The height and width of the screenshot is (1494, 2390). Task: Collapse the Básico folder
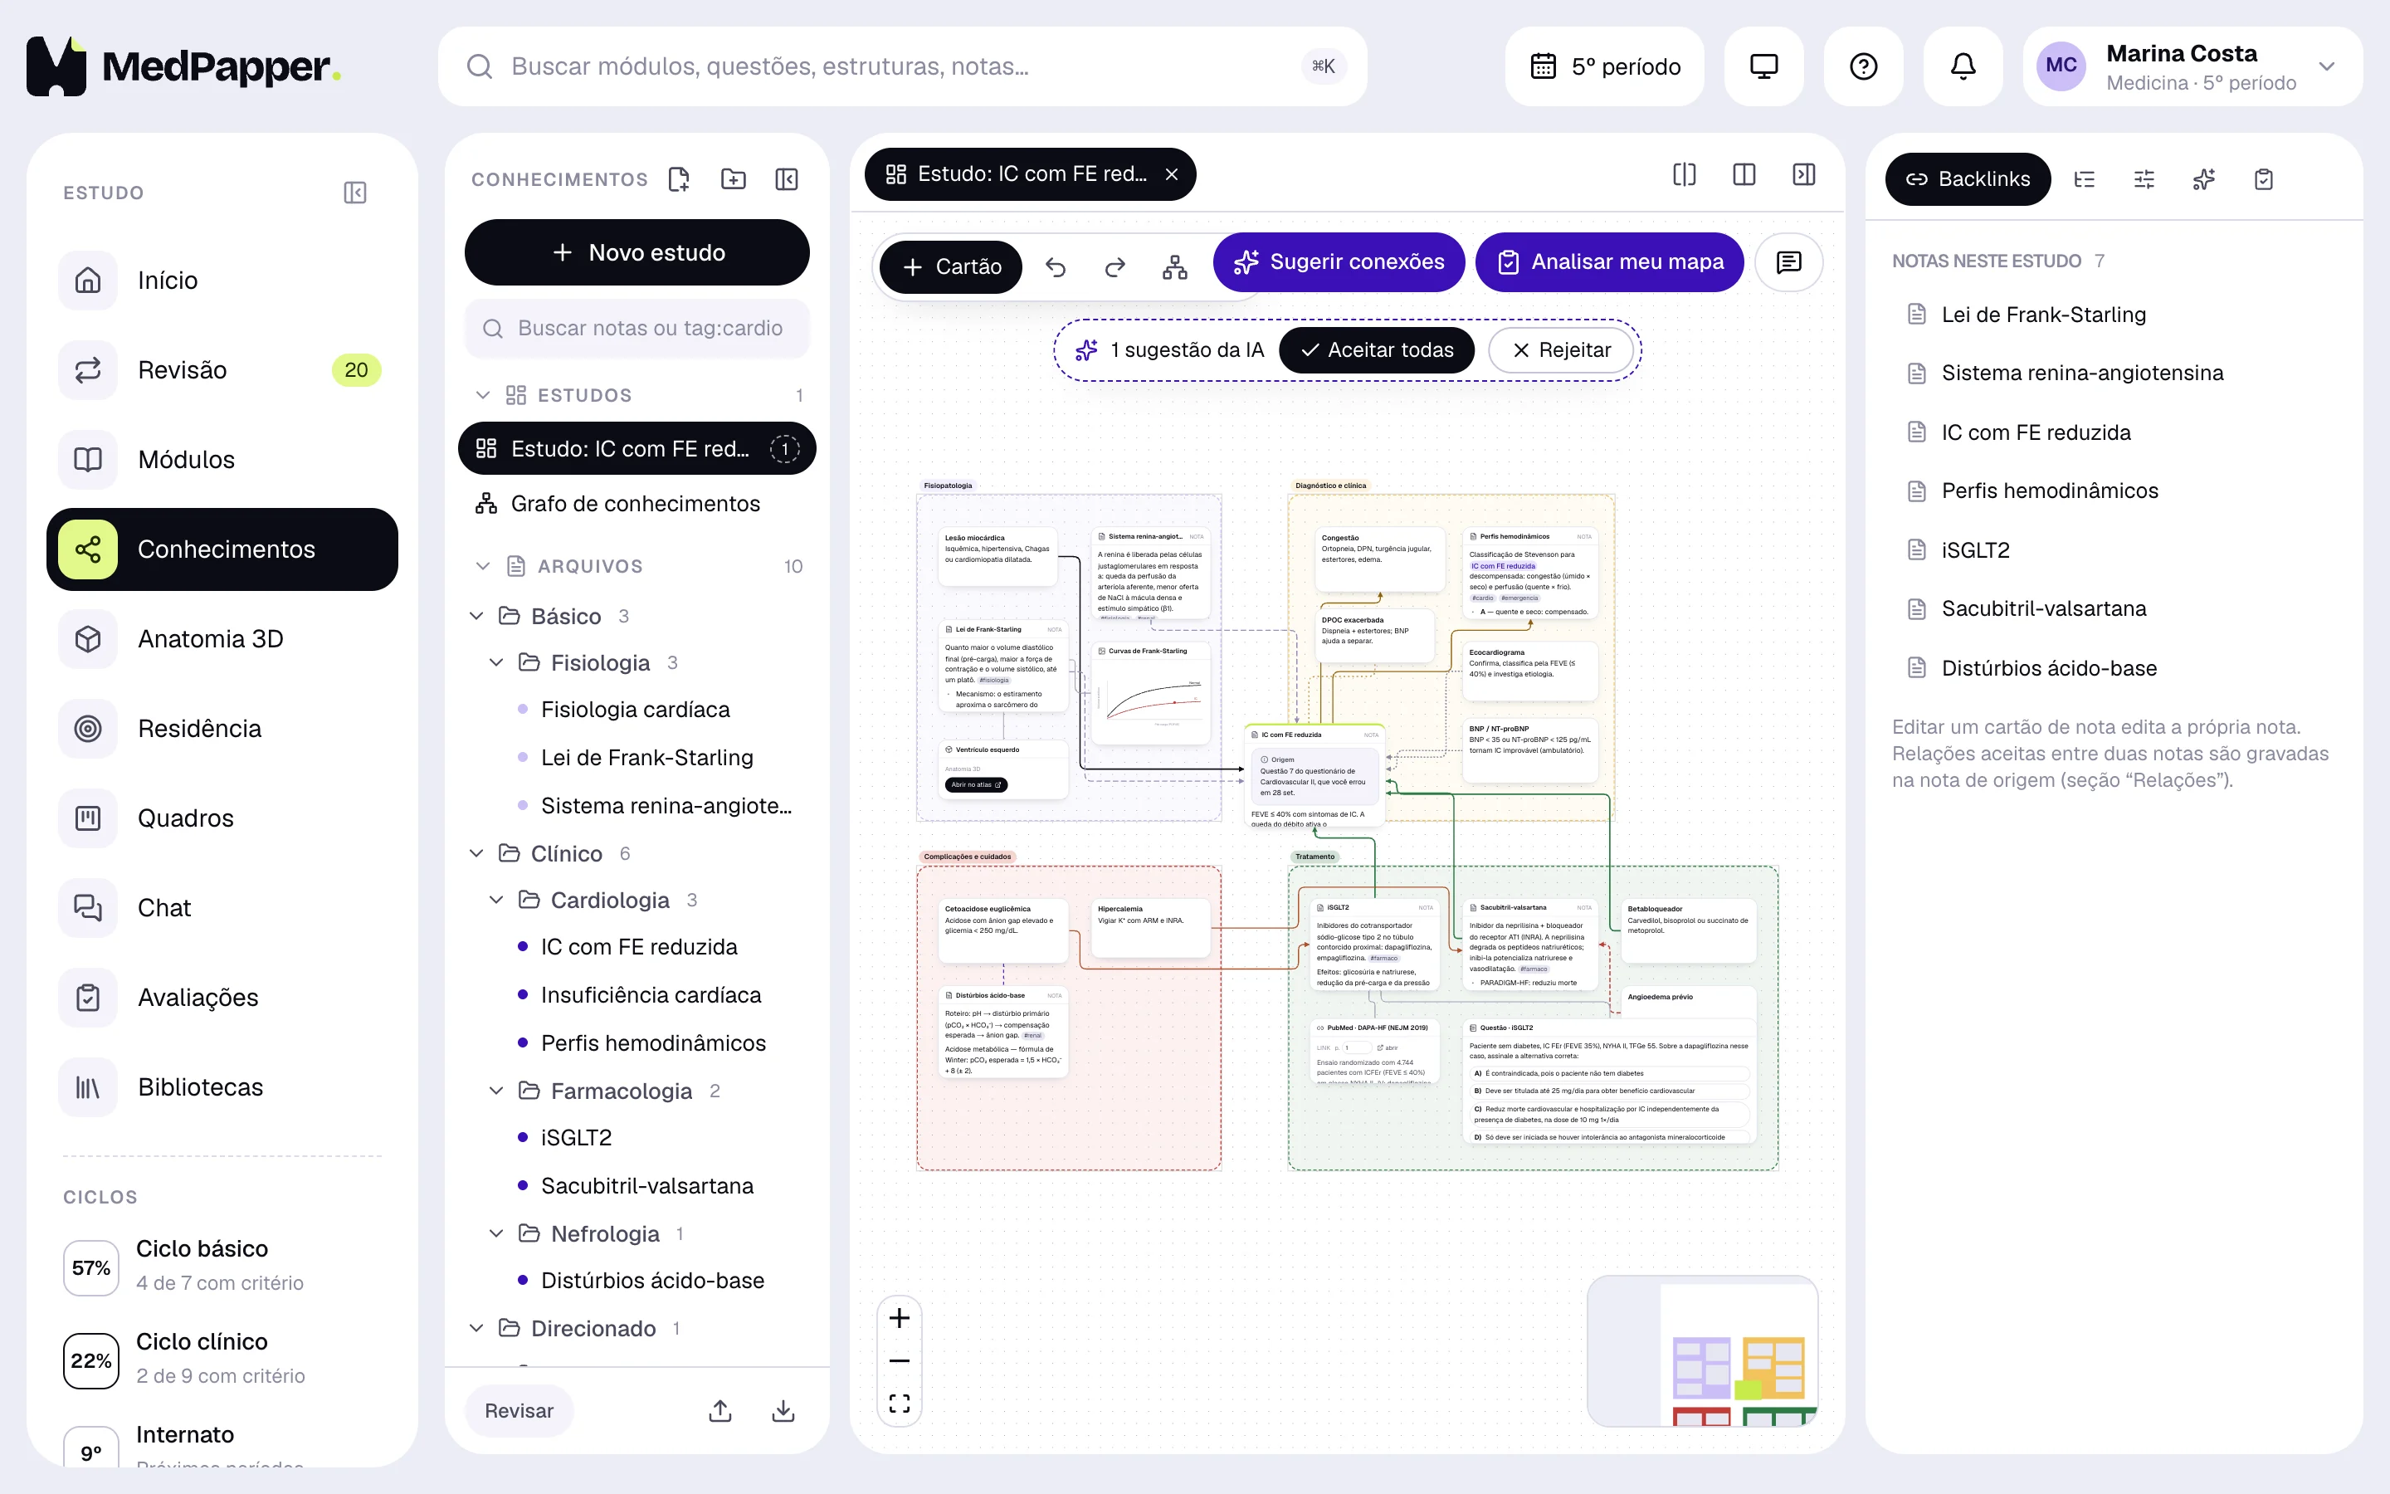pyautogui.click(x=476, y=616)
